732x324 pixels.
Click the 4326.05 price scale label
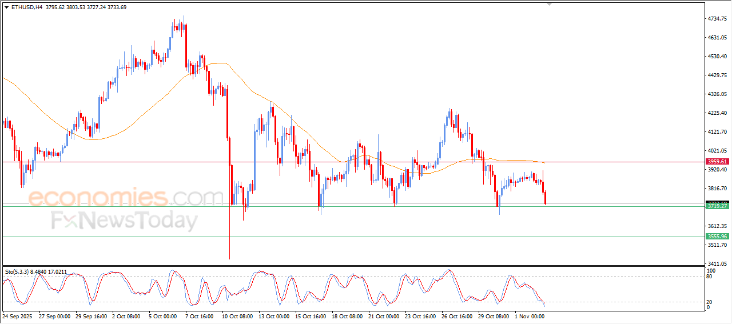[x=716, y=94]
